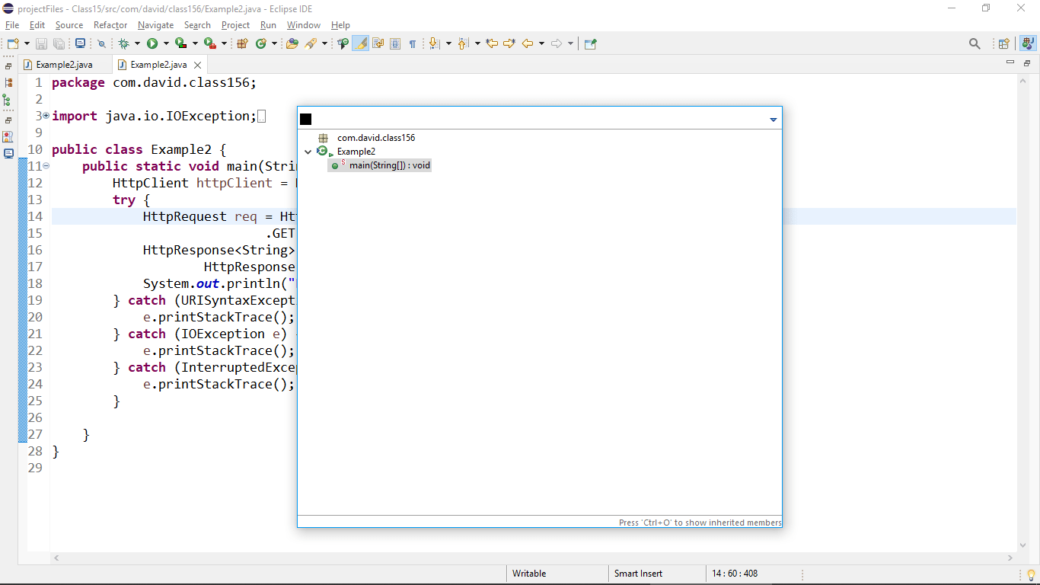Viewport: 1040px width, 585px height.
Task: Open the Project menu
Action: 235,25
